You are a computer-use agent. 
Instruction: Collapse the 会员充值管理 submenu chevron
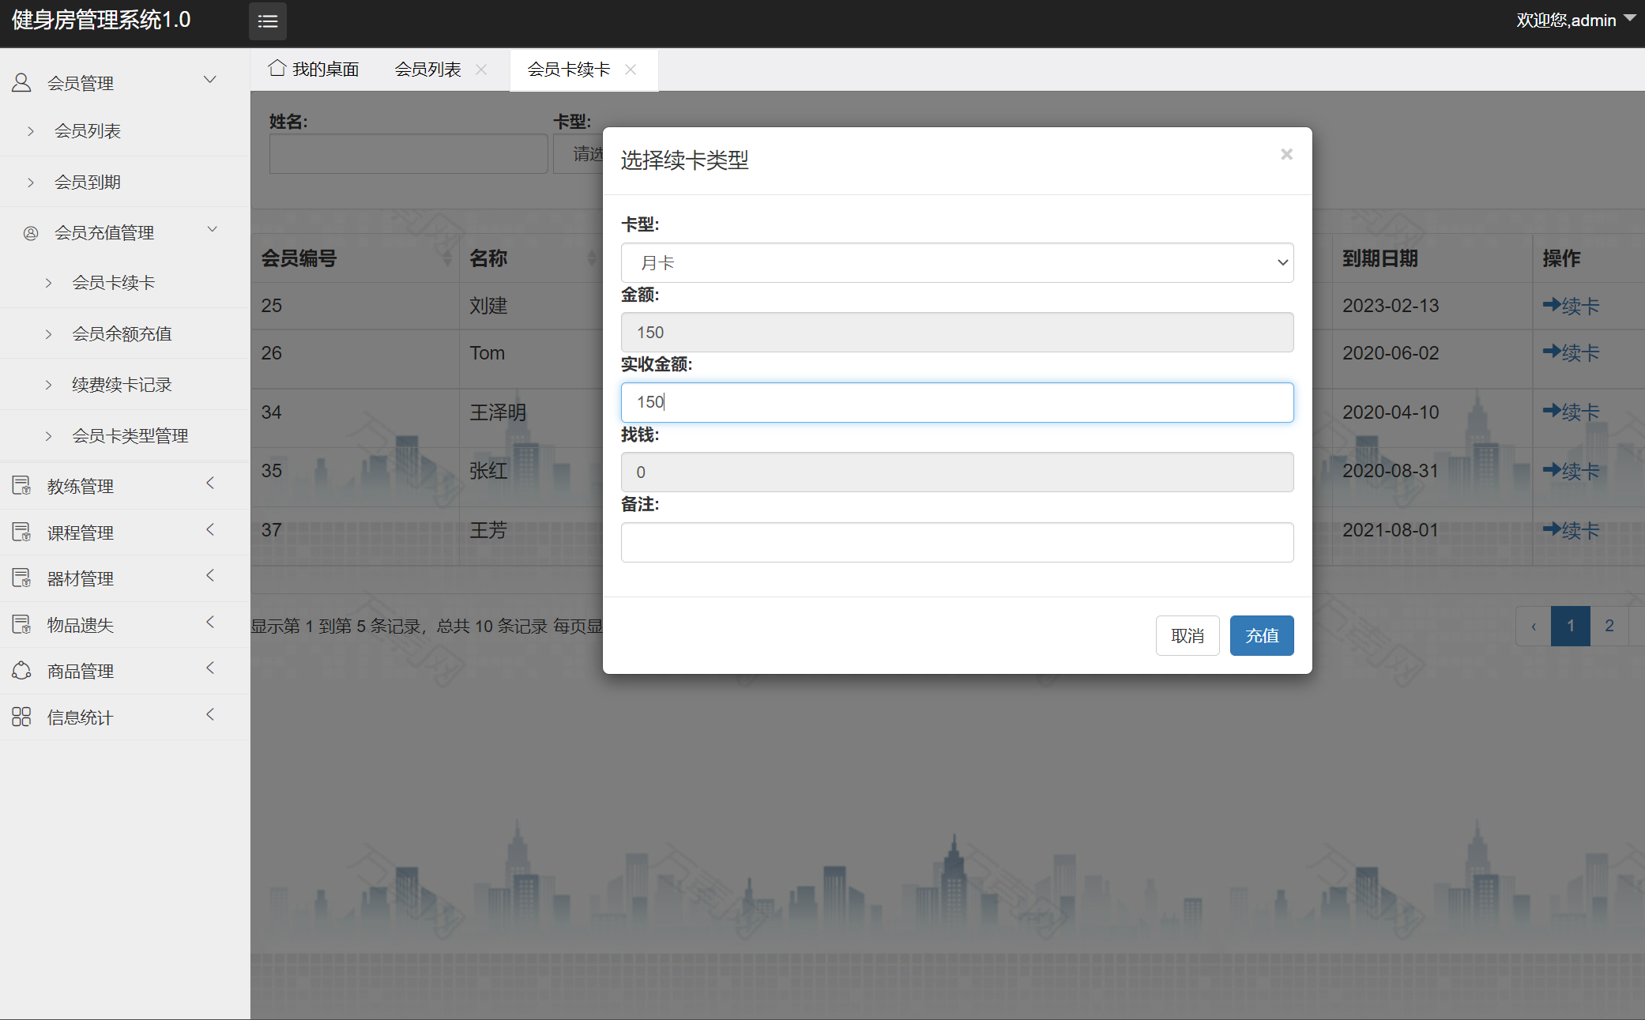[x=212, y=230]
